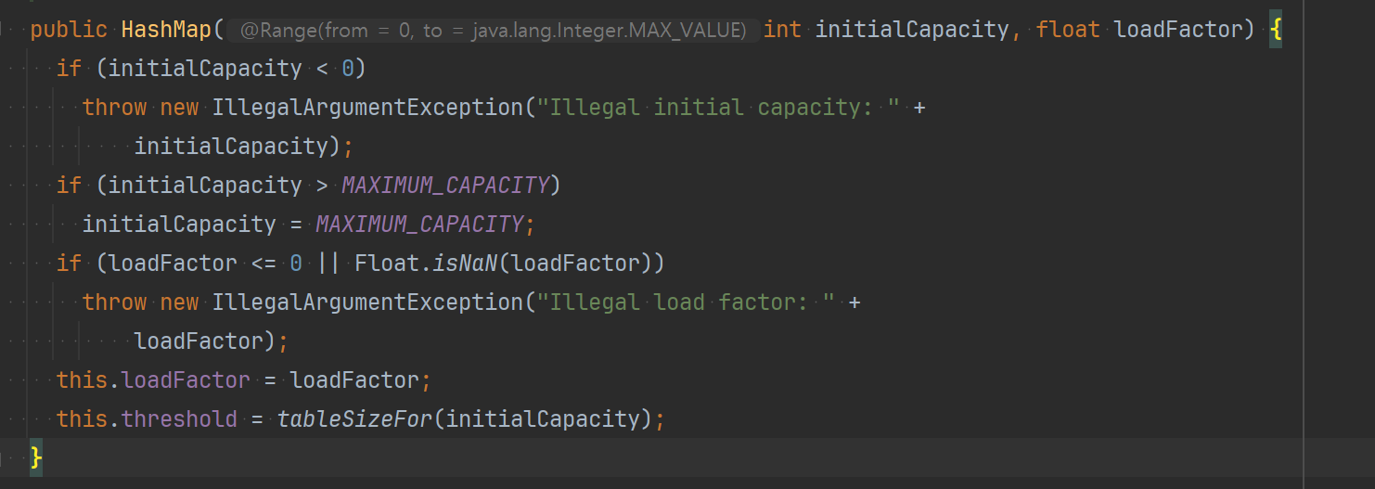Click 'throw' before the load factor exception

[x=114, y=302]
